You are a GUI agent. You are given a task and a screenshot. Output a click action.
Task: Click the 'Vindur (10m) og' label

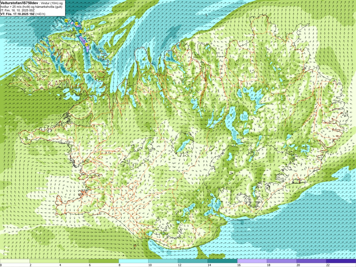click(x=52, y=3)
